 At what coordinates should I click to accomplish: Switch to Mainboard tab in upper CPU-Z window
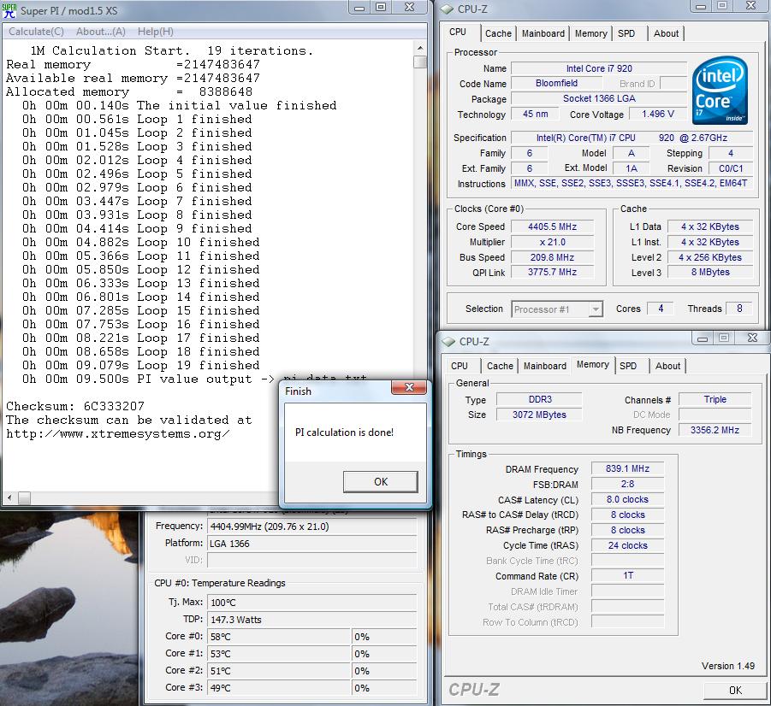tap(543, 33)
